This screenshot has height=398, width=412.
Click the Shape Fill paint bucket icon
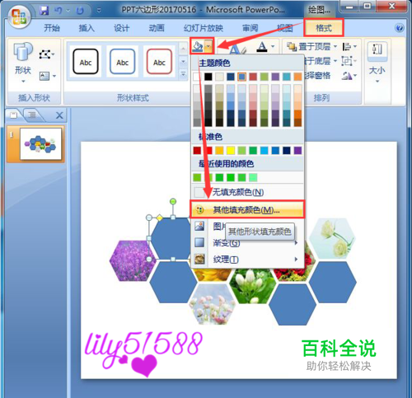[x=197, y=46]
